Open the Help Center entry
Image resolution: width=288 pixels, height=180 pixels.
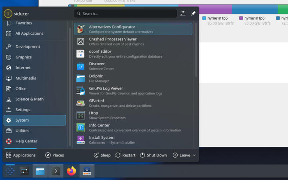pos(35,141)
